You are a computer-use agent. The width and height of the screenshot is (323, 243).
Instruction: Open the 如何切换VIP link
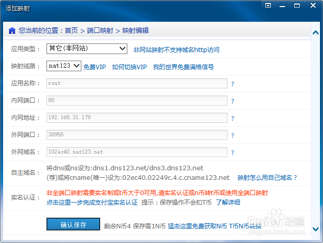129,67
